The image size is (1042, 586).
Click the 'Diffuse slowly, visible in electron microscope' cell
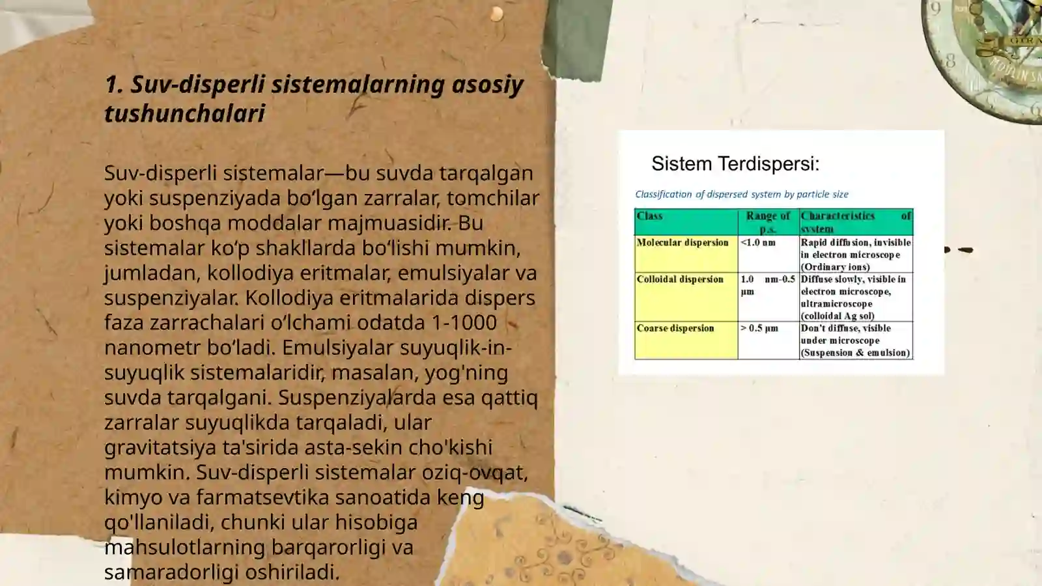(856, 297)
